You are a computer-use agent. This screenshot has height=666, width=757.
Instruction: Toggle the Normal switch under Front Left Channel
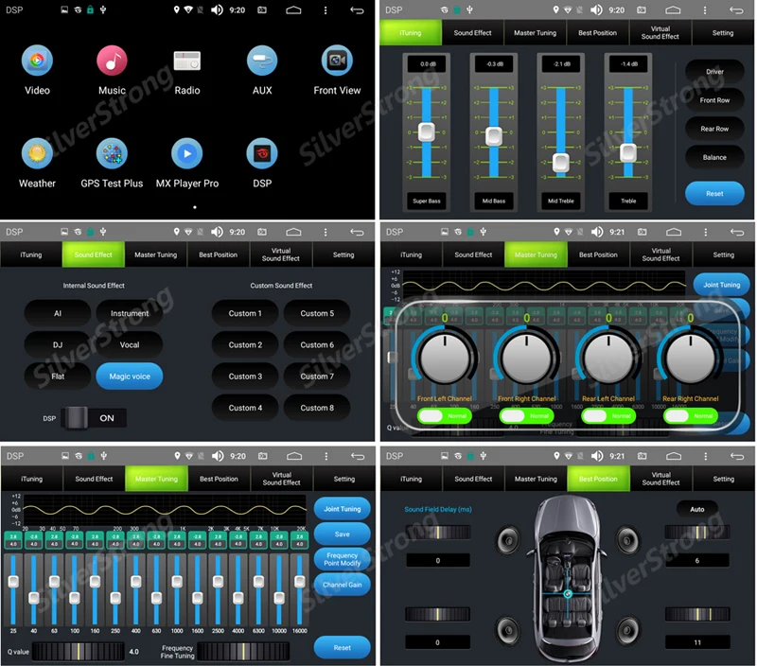[x=445, y=416]
